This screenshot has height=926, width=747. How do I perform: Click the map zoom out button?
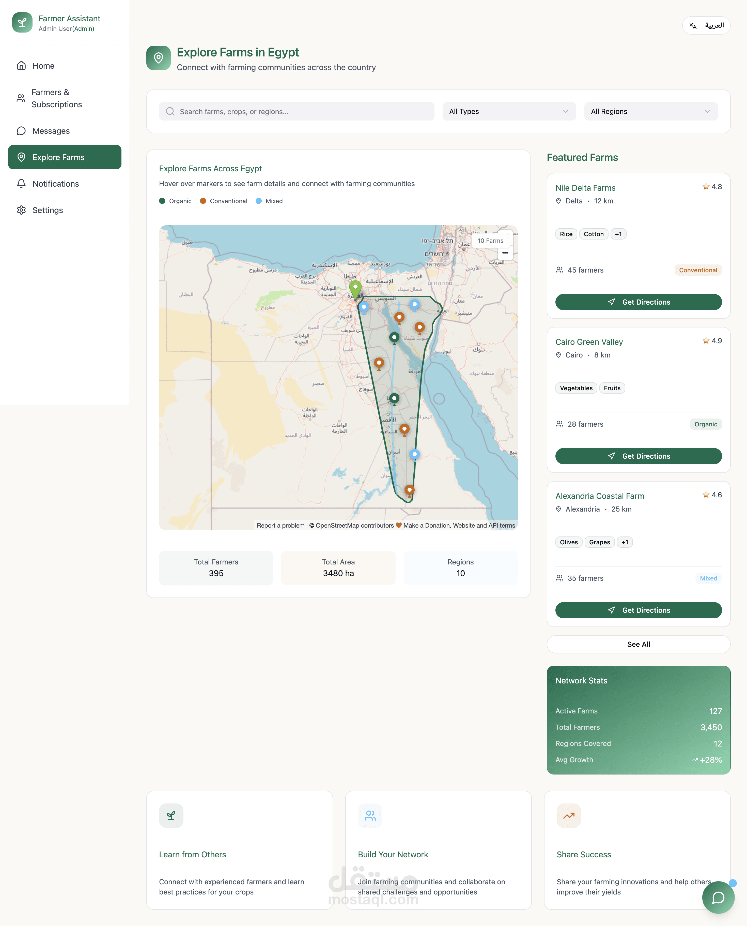tap(505, 253)
